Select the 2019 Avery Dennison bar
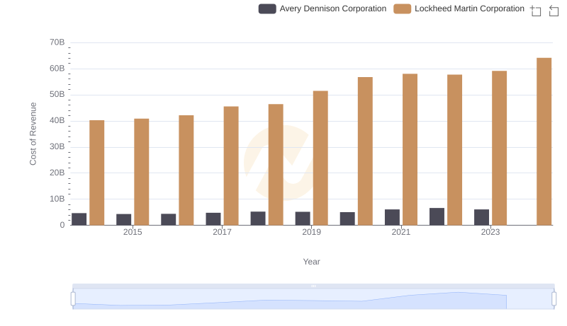The width and height of the screenshot is (567, 326). (303, 219)
